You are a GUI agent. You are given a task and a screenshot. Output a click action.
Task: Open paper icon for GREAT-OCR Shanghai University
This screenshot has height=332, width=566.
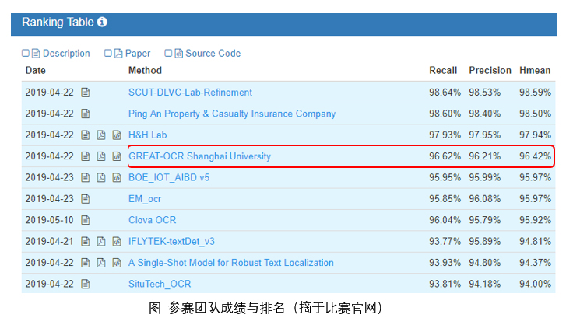101,156
